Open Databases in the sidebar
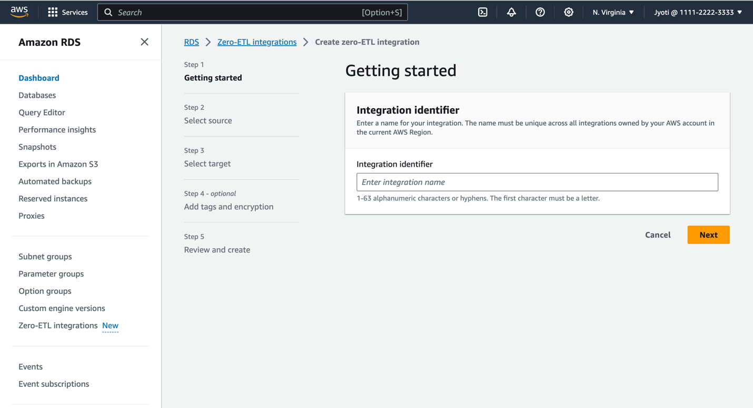 (37, 95)
